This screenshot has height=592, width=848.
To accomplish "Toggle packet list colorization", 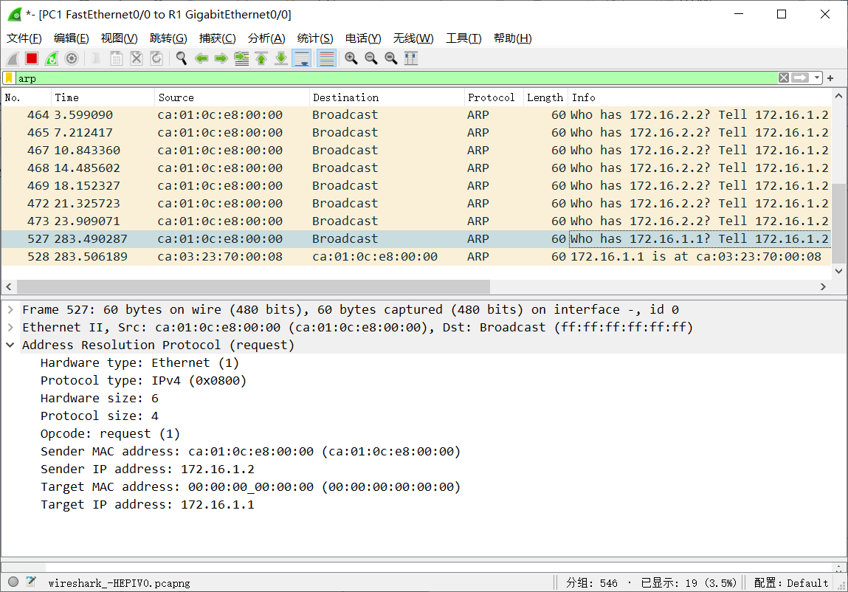I will (325, 58).
